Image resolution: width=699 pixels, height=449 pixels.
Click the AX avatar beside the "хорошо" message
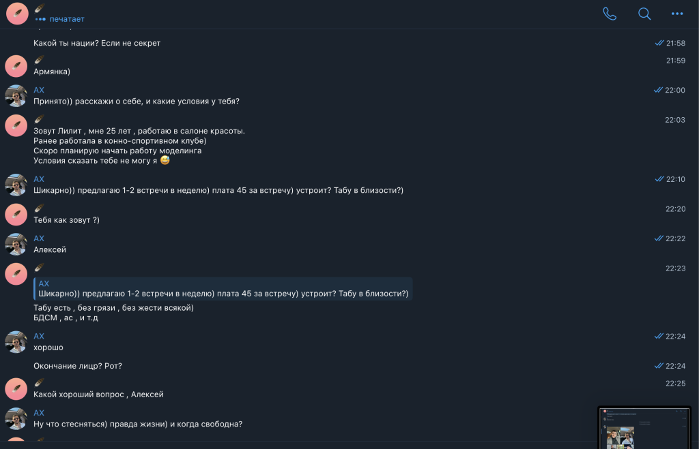16,342
